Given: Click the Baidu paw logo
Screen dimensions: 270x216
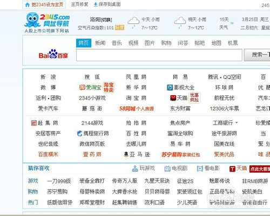Looking at the screenshot, I should click(x=53, y=54).
